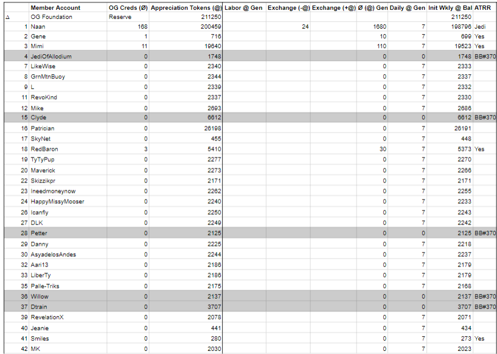497x354 pixels.
Task: Click the Mimi member name cell
Action: pos(68,46)
